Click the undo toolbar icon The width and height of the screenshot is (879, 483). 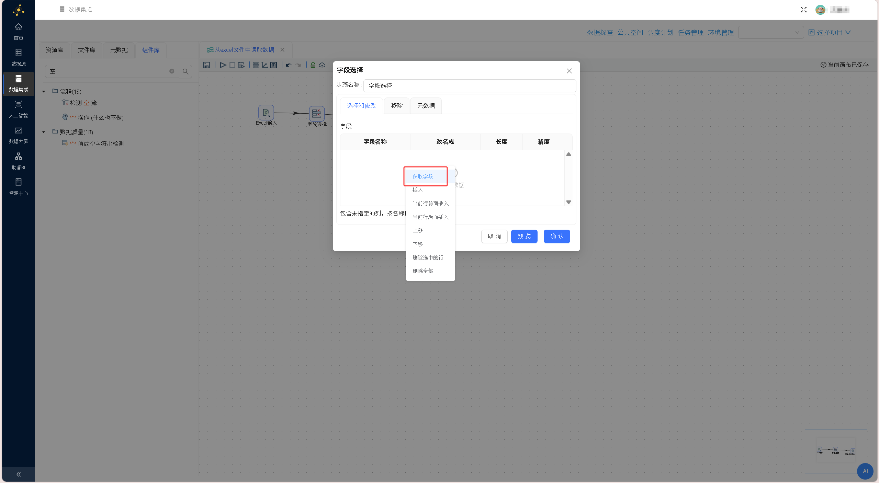(x=289, y=65)
